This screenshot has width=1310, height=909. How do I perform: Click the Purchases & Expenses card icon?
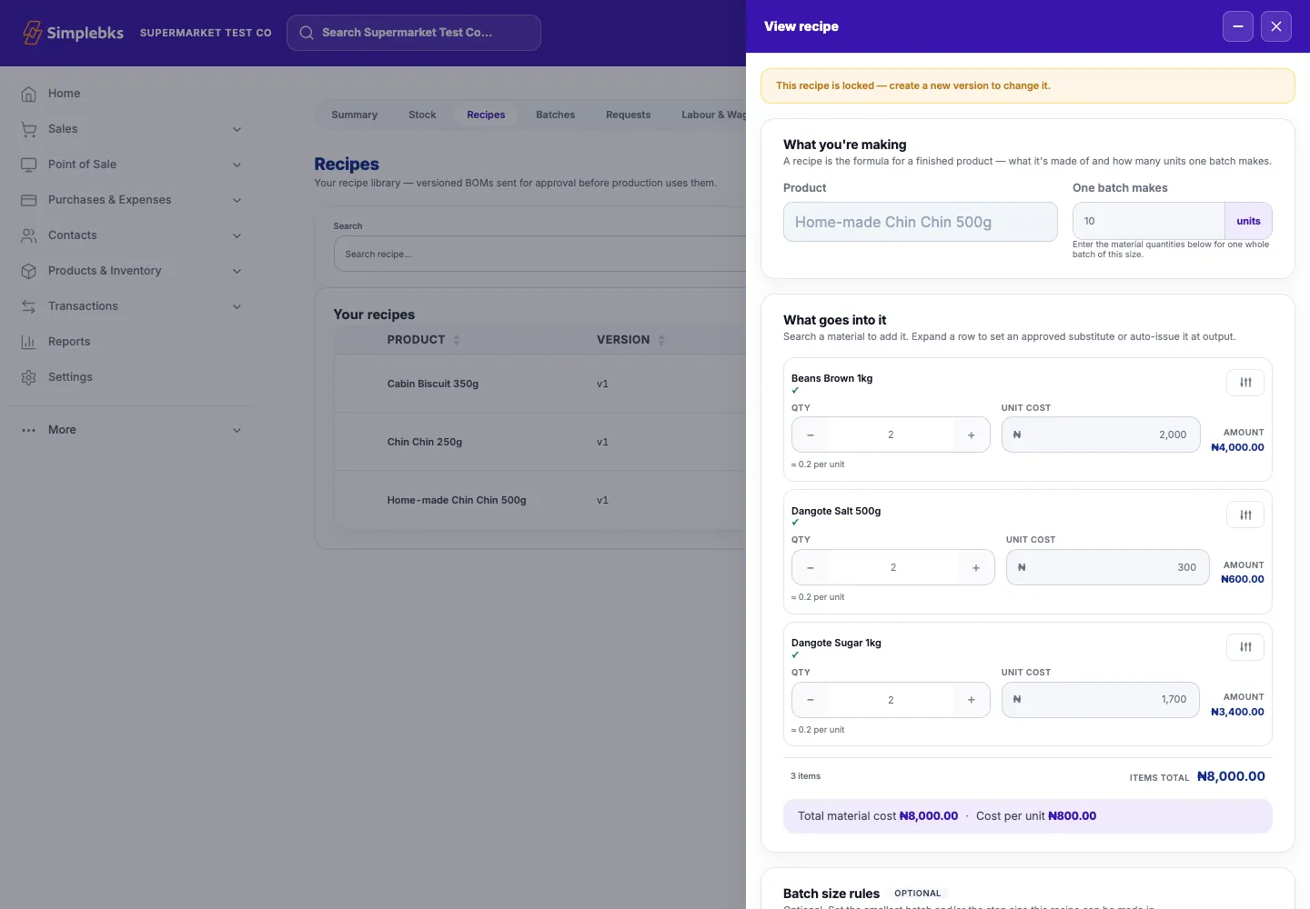coord(29,200)
